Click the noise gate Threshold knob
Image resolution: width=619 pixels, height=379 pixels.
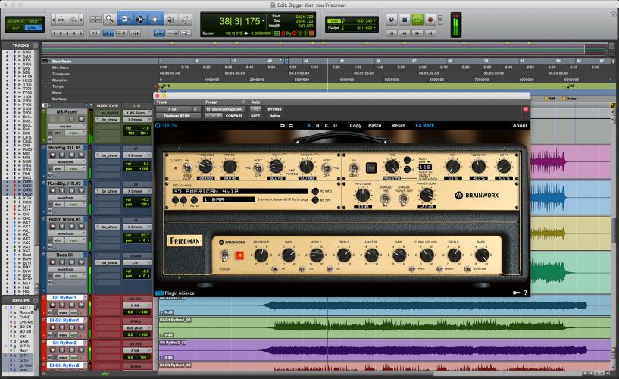[205, 167]
